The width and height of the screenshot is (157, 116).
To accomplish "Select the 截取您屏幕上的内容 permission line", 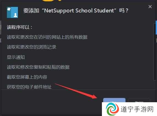I will point(27,77).
